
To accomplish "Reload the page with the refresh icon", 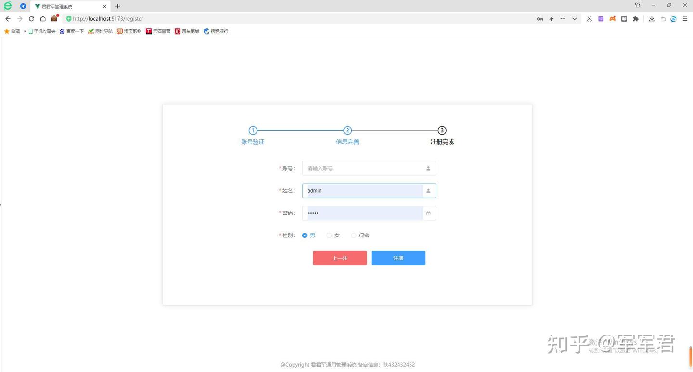I will tap(31, 19).
